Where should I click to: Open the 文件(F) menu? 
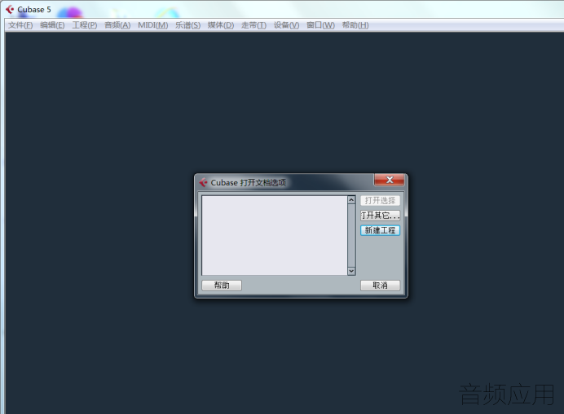coord(20,25)
